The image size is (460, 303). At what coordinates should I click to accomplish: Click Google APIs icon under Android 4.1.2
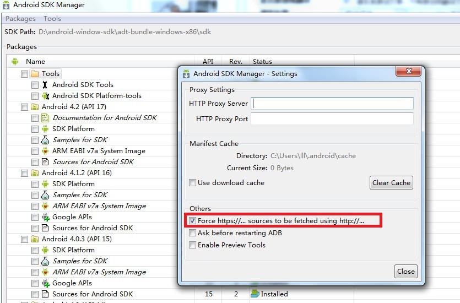(x=46, y=218)
